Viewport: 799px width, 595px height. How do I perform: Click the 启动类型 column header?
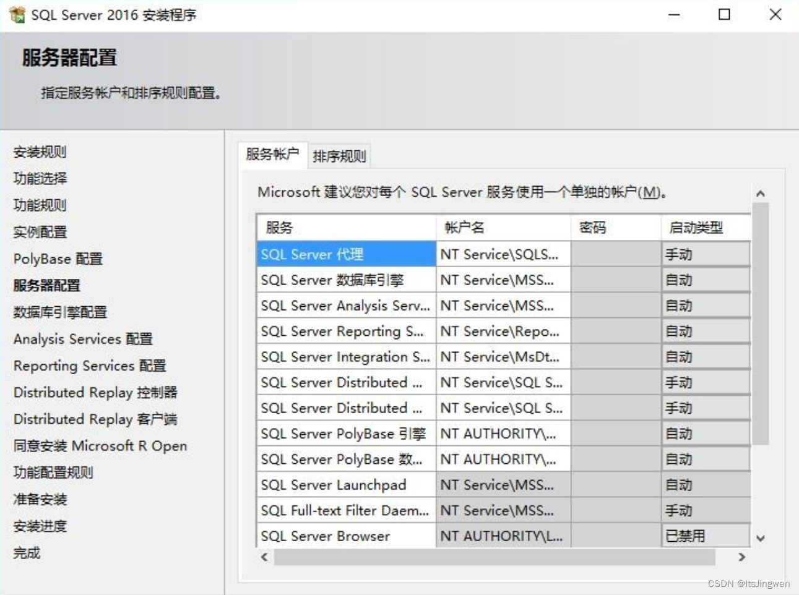[706, 228]
